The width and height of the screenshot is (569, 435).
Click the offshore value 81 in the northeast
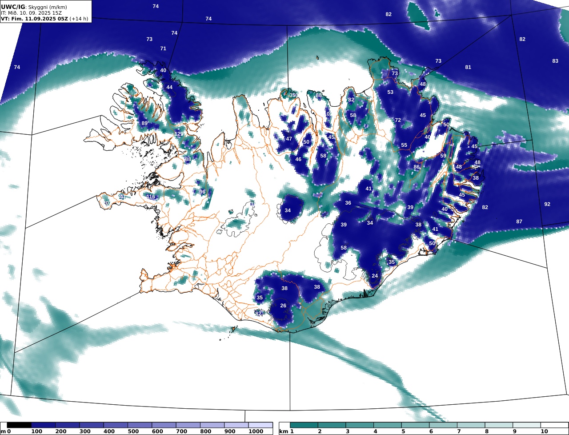tap(468, 67)
